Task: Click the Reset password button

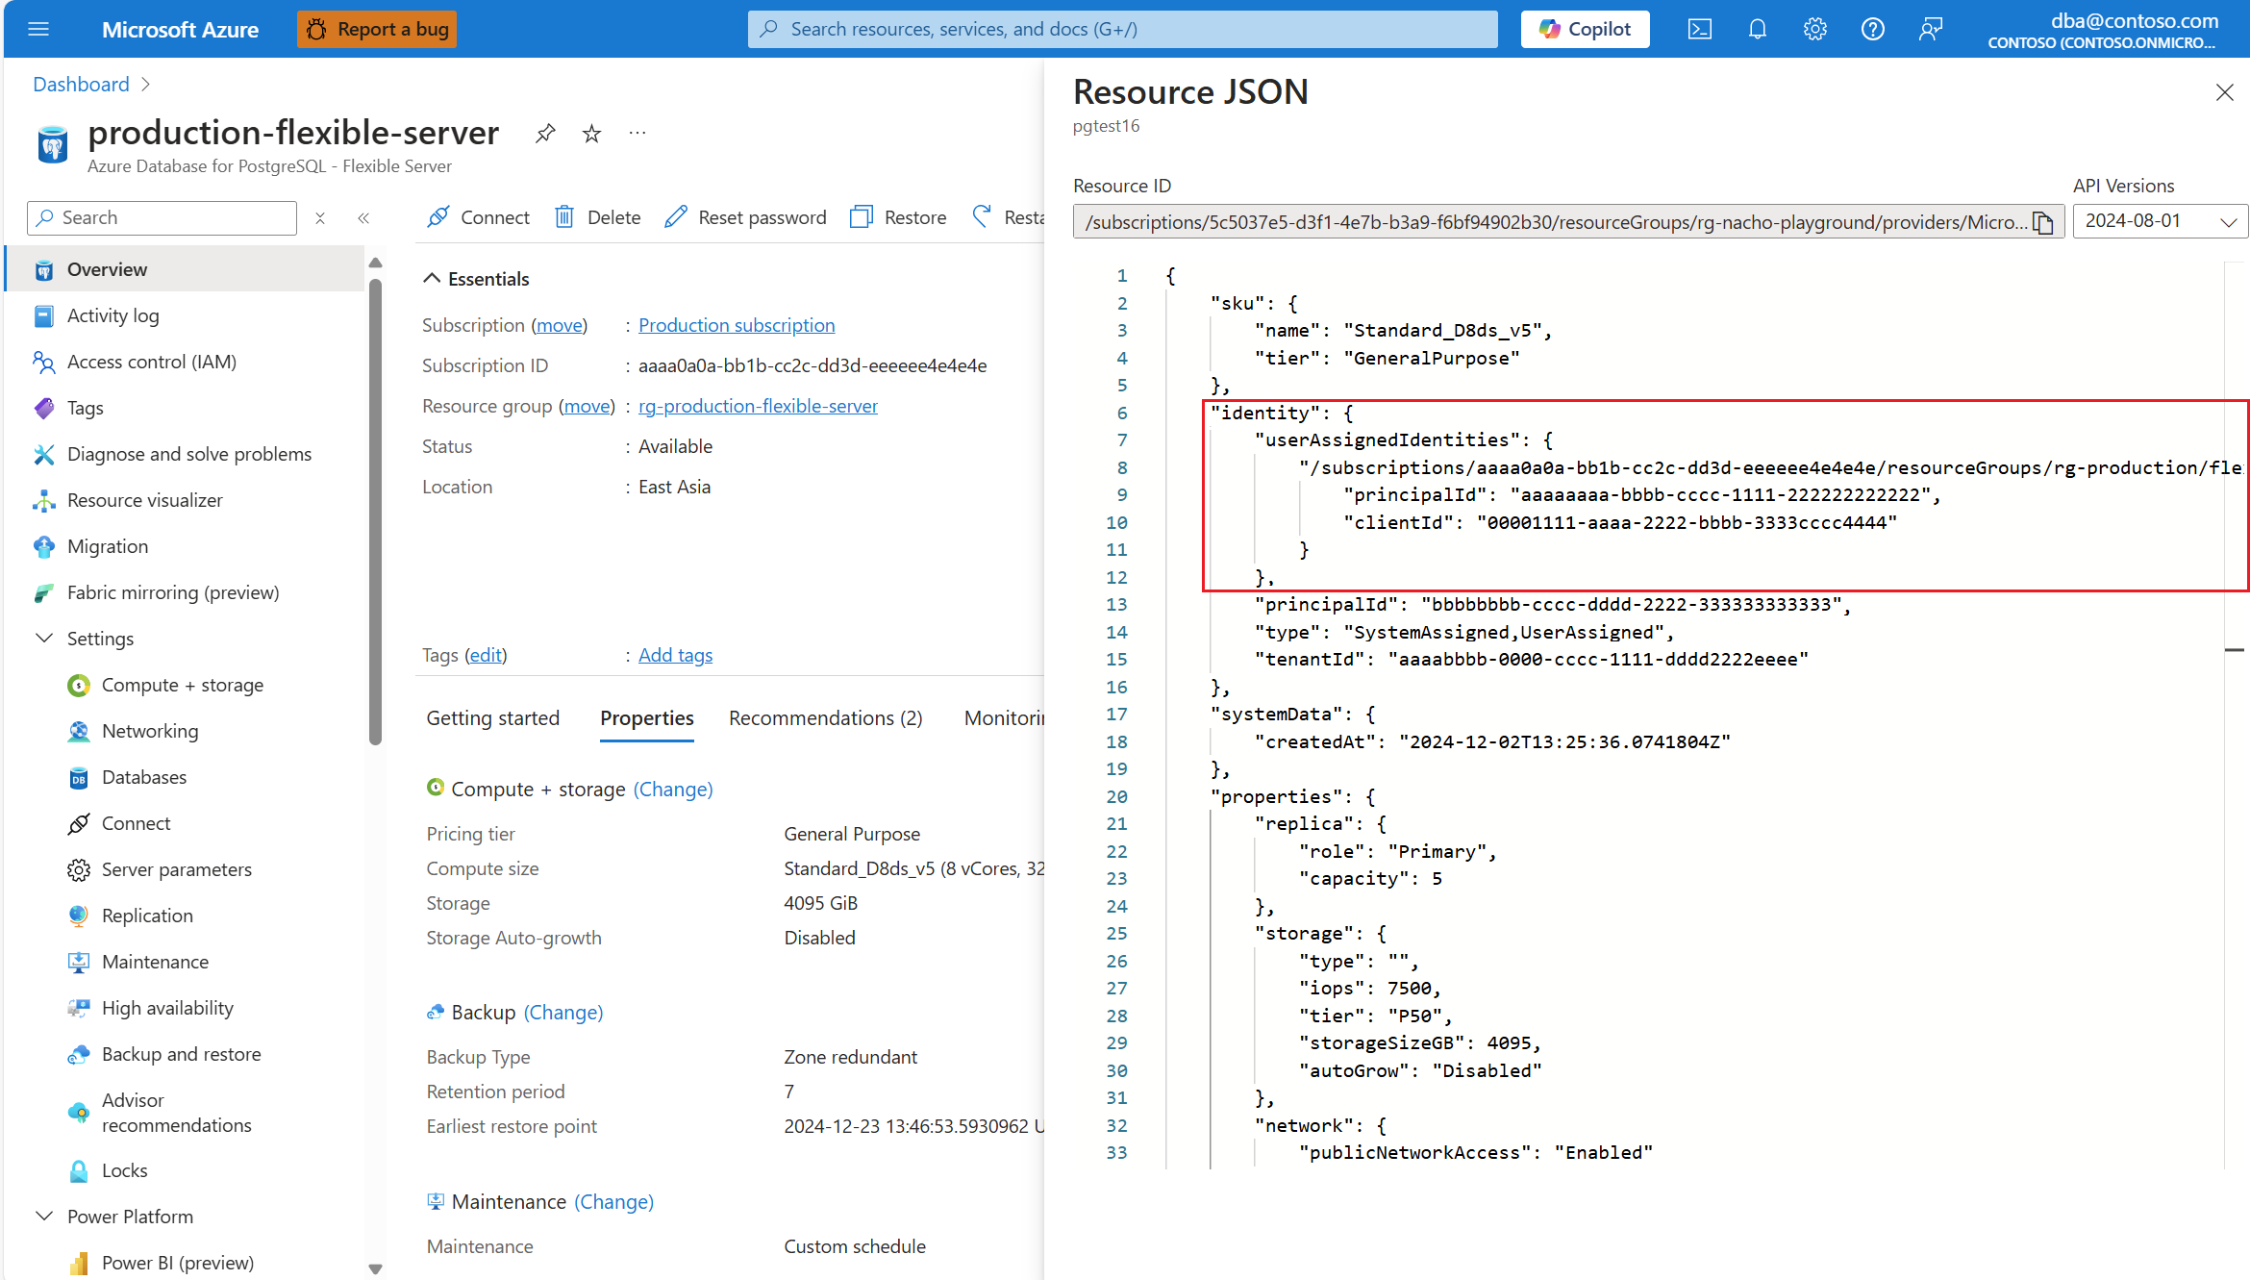Action: point(745,217)
